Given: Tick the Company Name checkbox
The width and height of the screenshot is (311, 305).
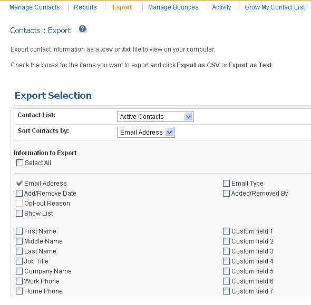Looking at the screenshot, I should tap(19, 271).
